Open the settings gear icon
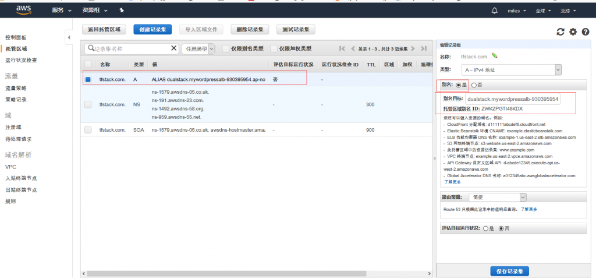Viewport: 596px width, 278px height. 573,32
